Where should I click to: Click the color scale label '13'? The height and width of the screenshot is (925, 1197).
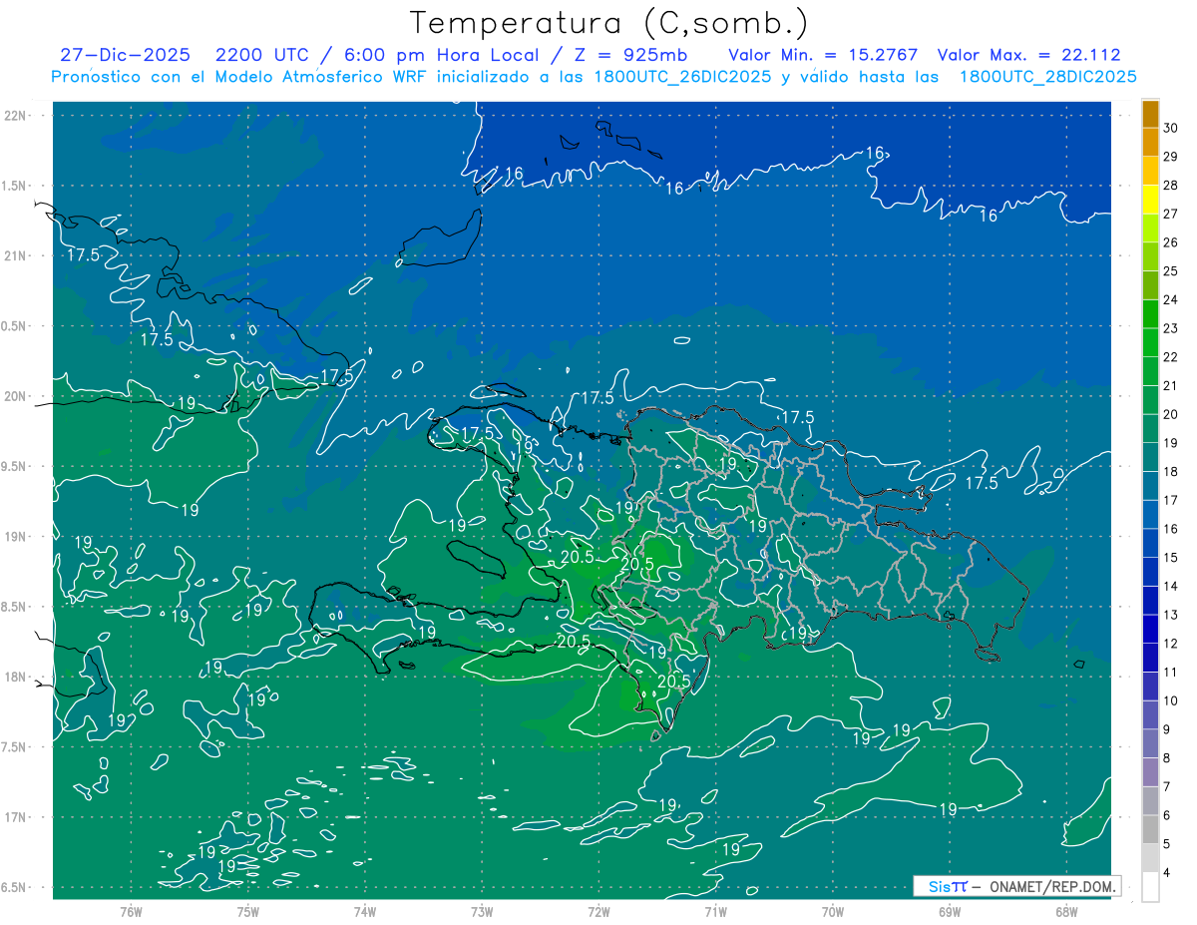[1171, 615]
